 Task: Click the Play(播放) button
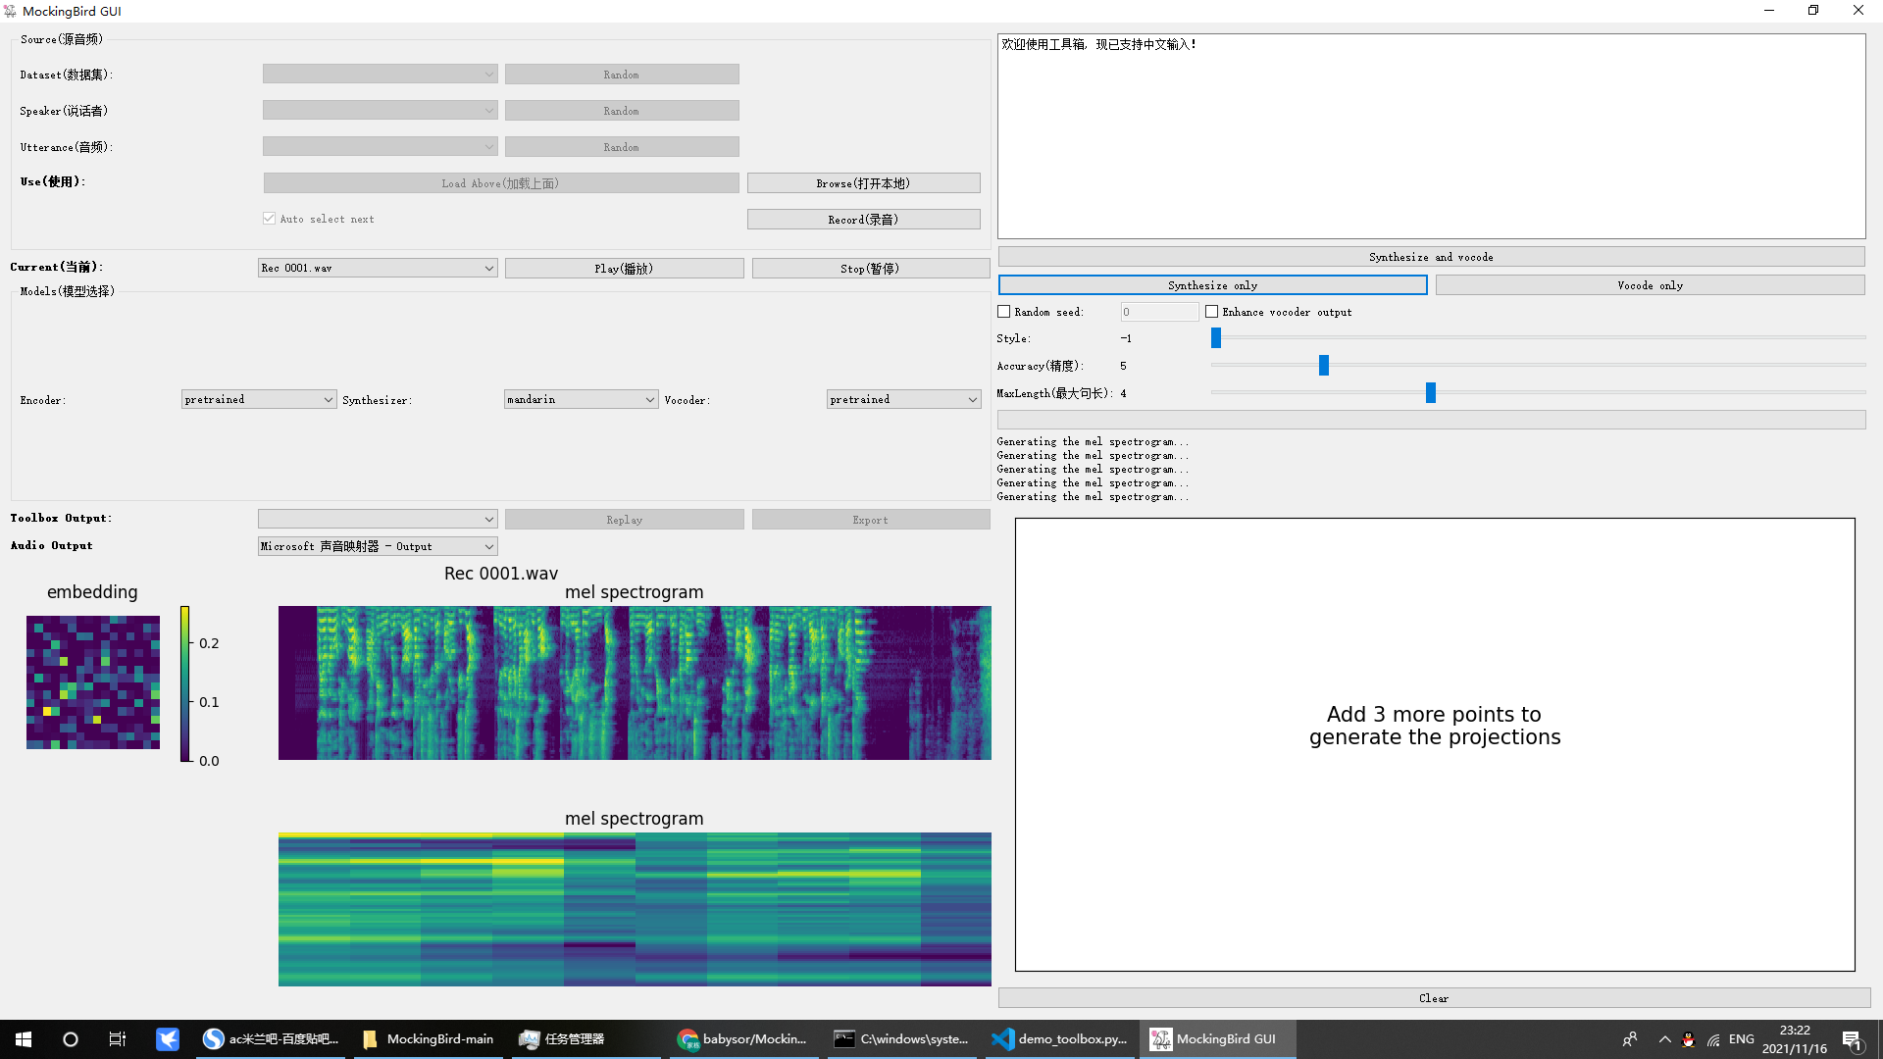pos(624,269)
